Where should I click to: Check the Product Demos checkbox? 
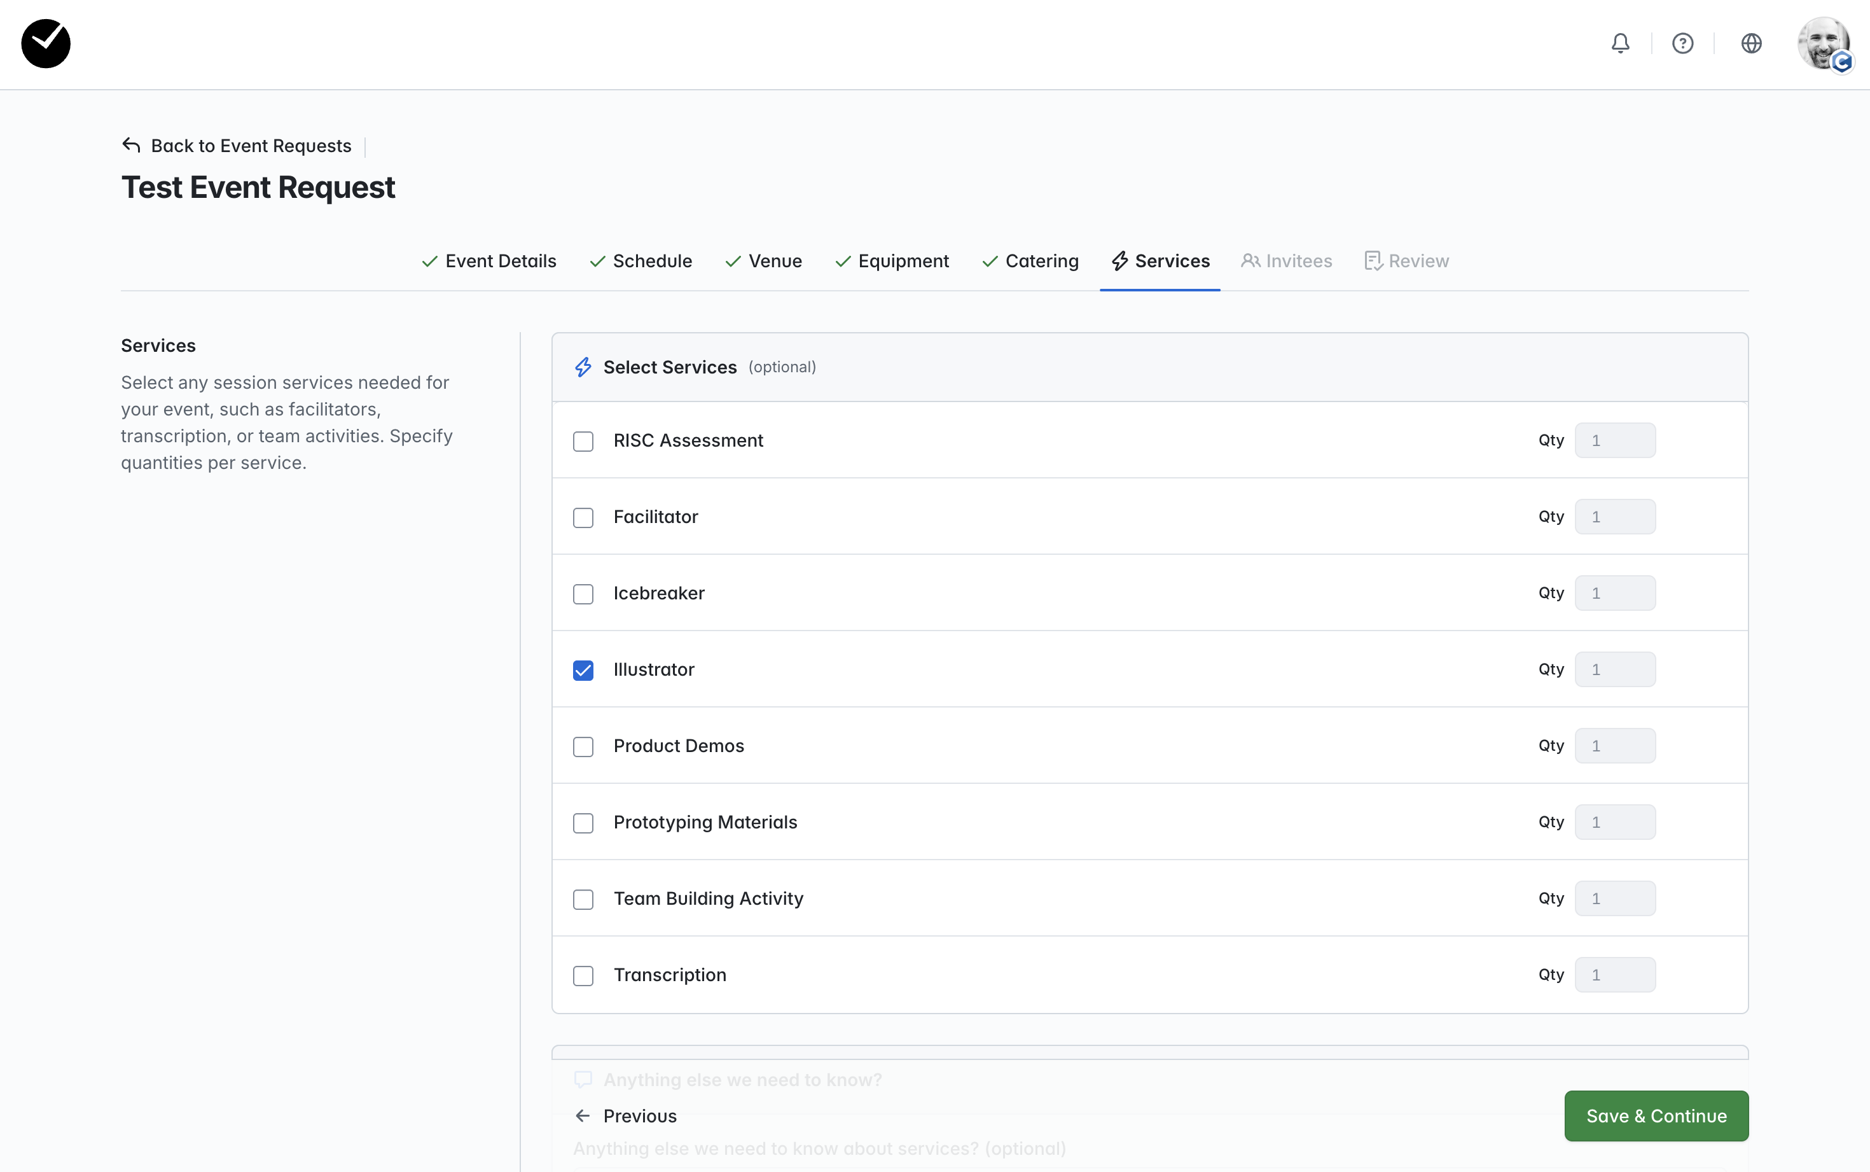[583, 746]
